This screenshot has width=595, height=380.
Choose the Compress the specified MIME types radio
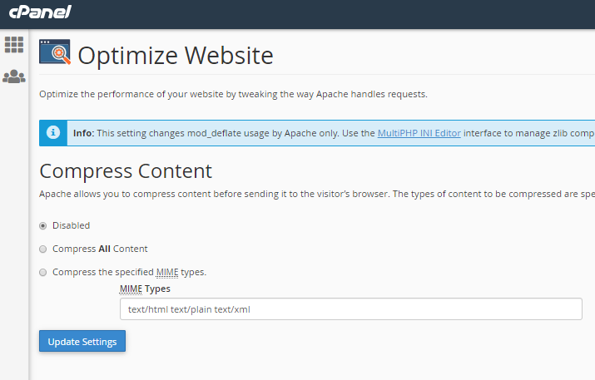[43, 273]
